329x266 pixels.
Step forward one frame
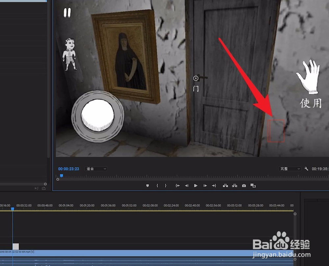[x=205, y=186]
